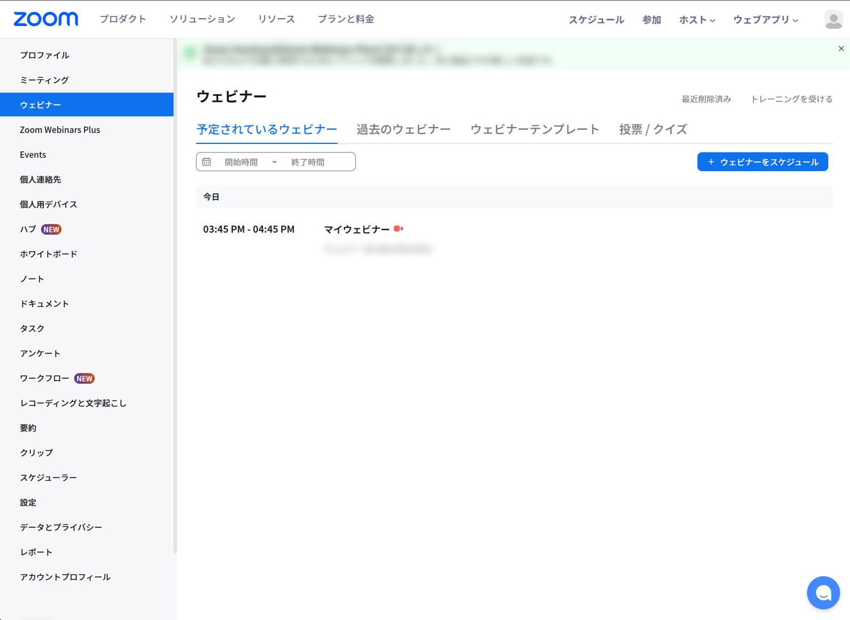Image resolution: width=850 pixels, height=620 pixels.
Task: Open 最近削除済み link
Action: [706, 99]
